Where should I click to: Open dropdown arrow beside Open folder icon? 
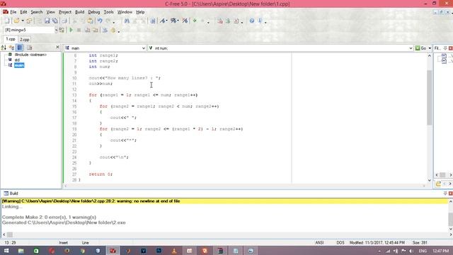[x=23, y=21]
